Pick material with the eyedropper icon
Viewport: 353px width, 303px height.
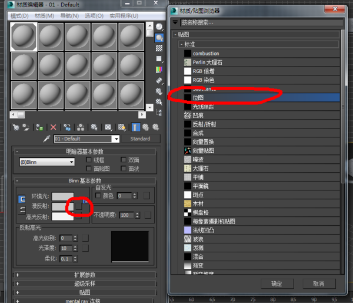pyautogui.click(x=46, y=139)
